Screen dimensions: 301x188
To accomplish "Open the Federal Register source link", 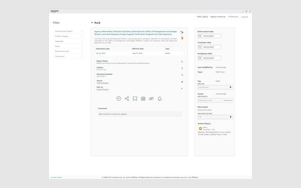I will [x=102, y=83].
